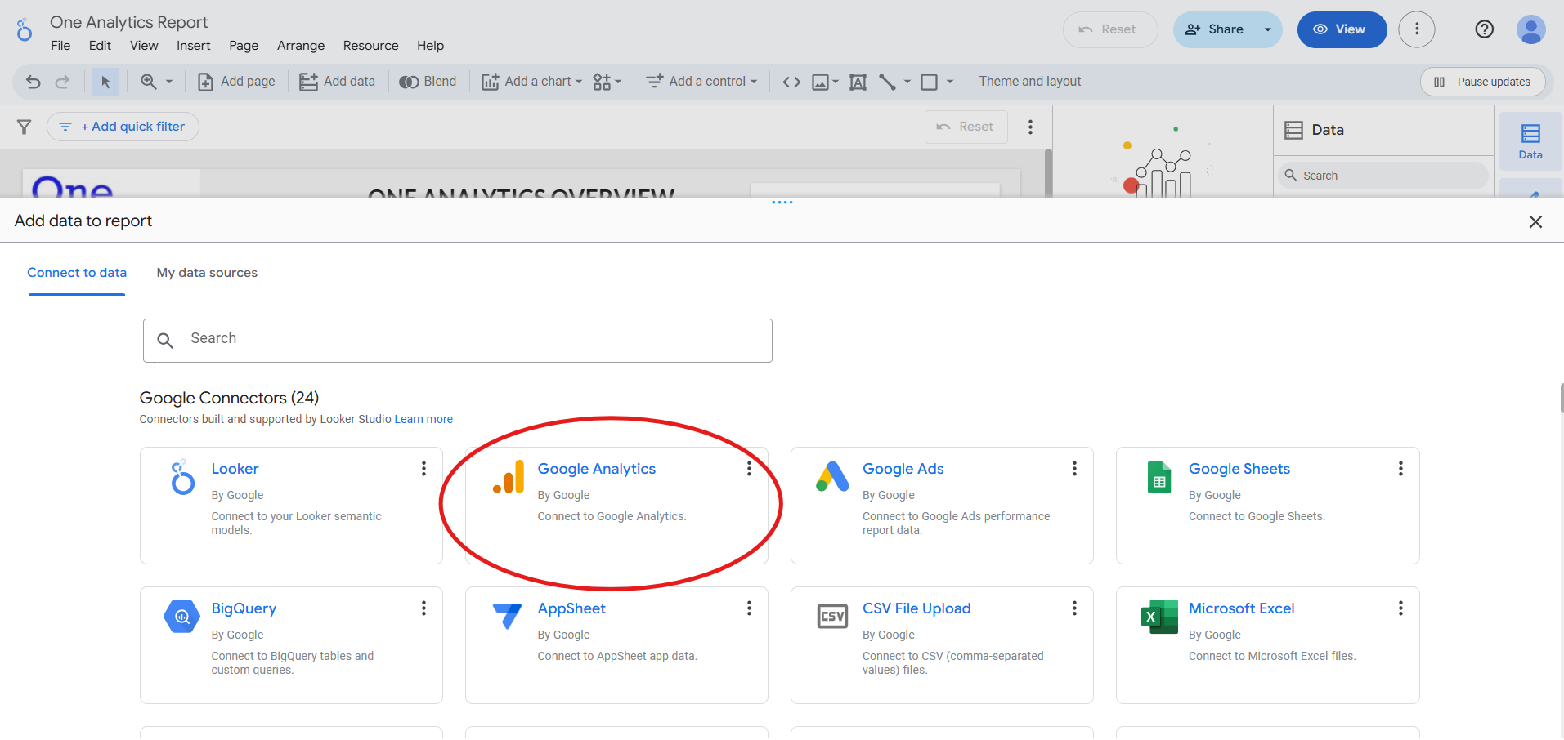This screenshot has width=1564, height=740.
Task: Click the zoom magnifier tool
Action: pyautogui.click(x=149, y=82)
